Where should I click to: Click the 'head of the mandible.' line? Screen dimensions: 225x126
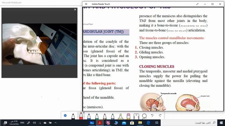99,98
